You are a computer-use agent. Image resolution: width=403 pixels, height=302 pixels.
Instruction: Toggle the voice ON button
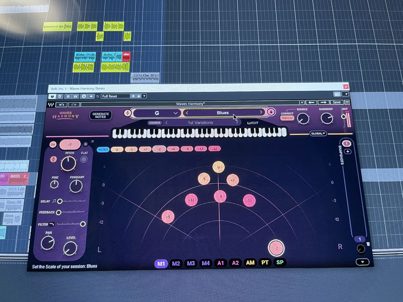pos(53,144)
